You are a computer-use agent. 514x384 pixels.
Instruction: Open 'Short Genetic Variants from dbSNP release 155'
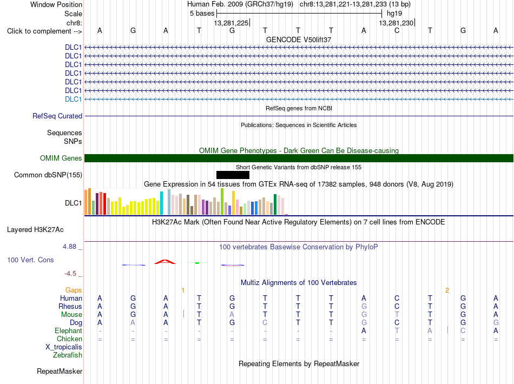(299, 167)
